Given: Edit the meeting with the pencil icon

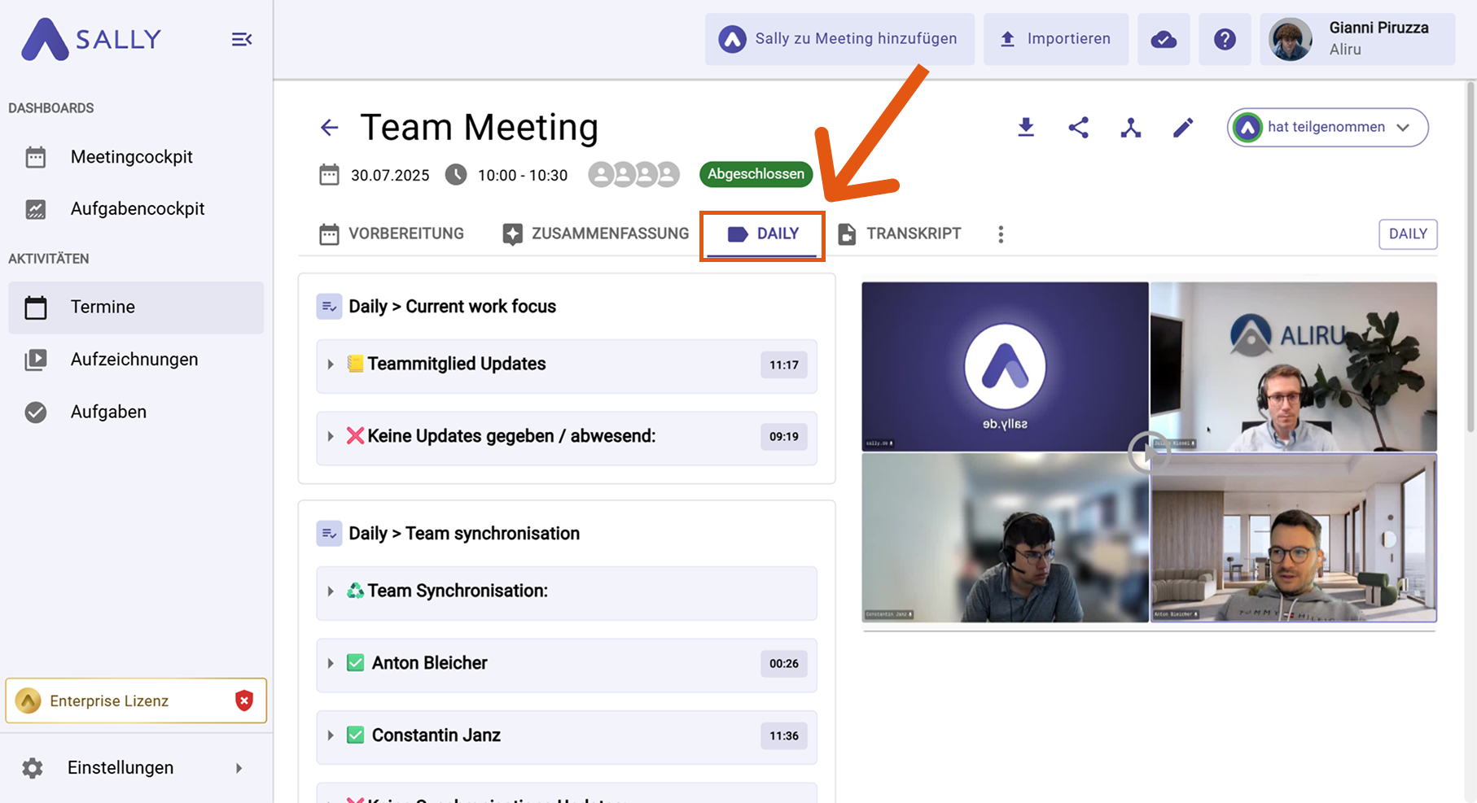Looking at the screenshot, I should point(1183,127).
